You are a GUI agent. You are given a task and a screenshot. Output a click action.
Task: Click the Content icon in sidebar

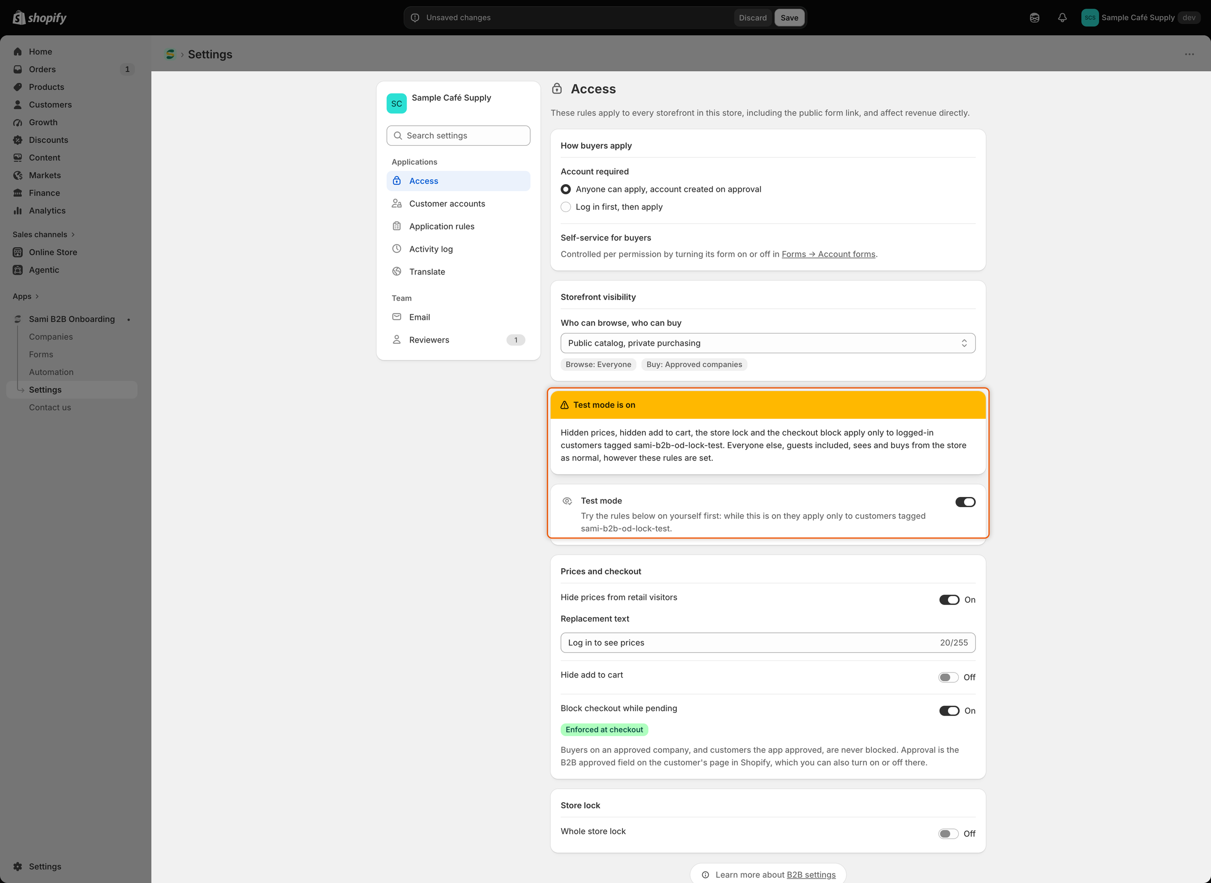coord(18,157)
